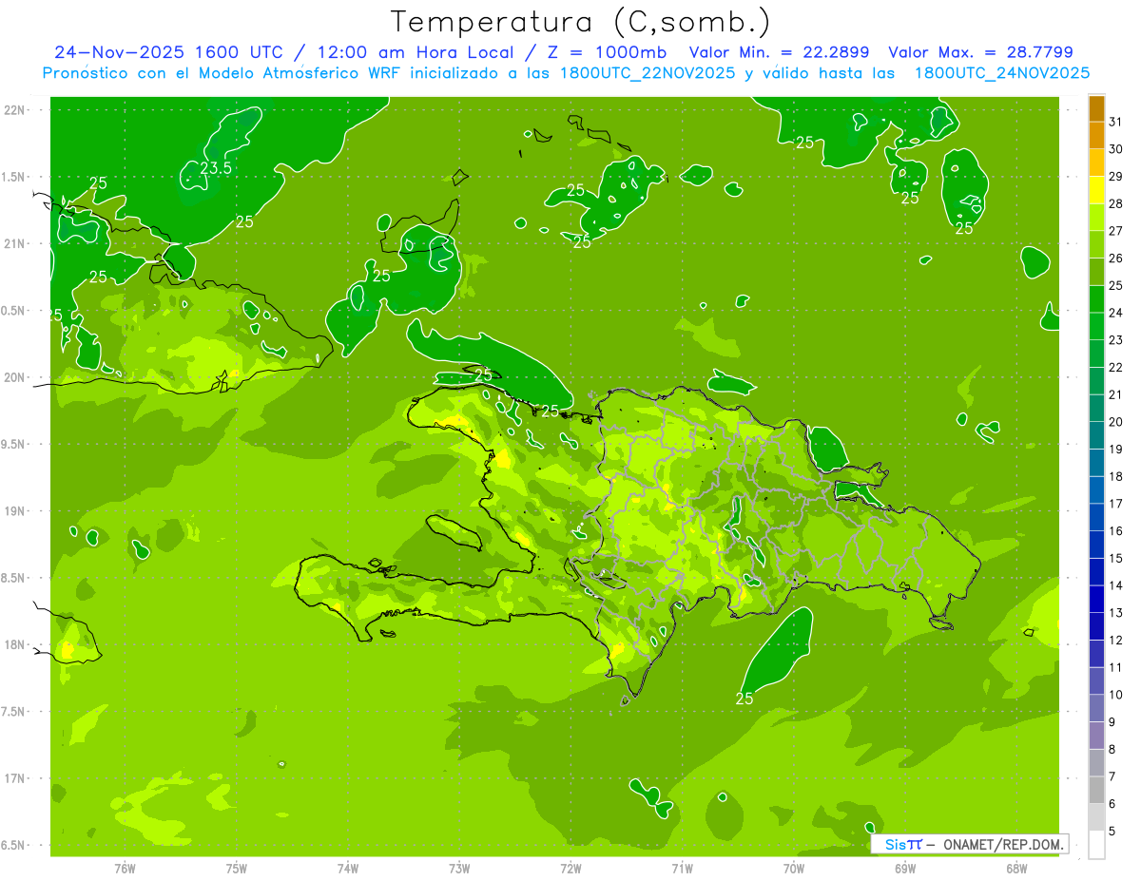Click the green legend swatch between 24 and 25
This screenshot has height=881, width=1141.
[1096, 299]
